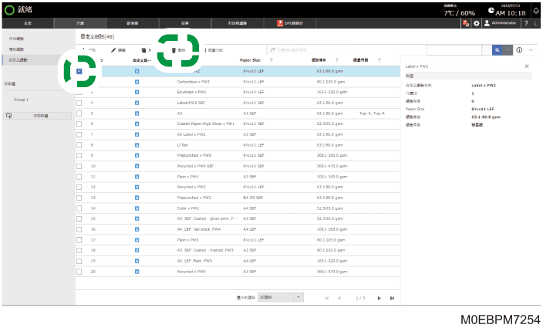Check the checkbox for row 20 Recycled
The height and width of the screenshot is (328, 543).
79,272
